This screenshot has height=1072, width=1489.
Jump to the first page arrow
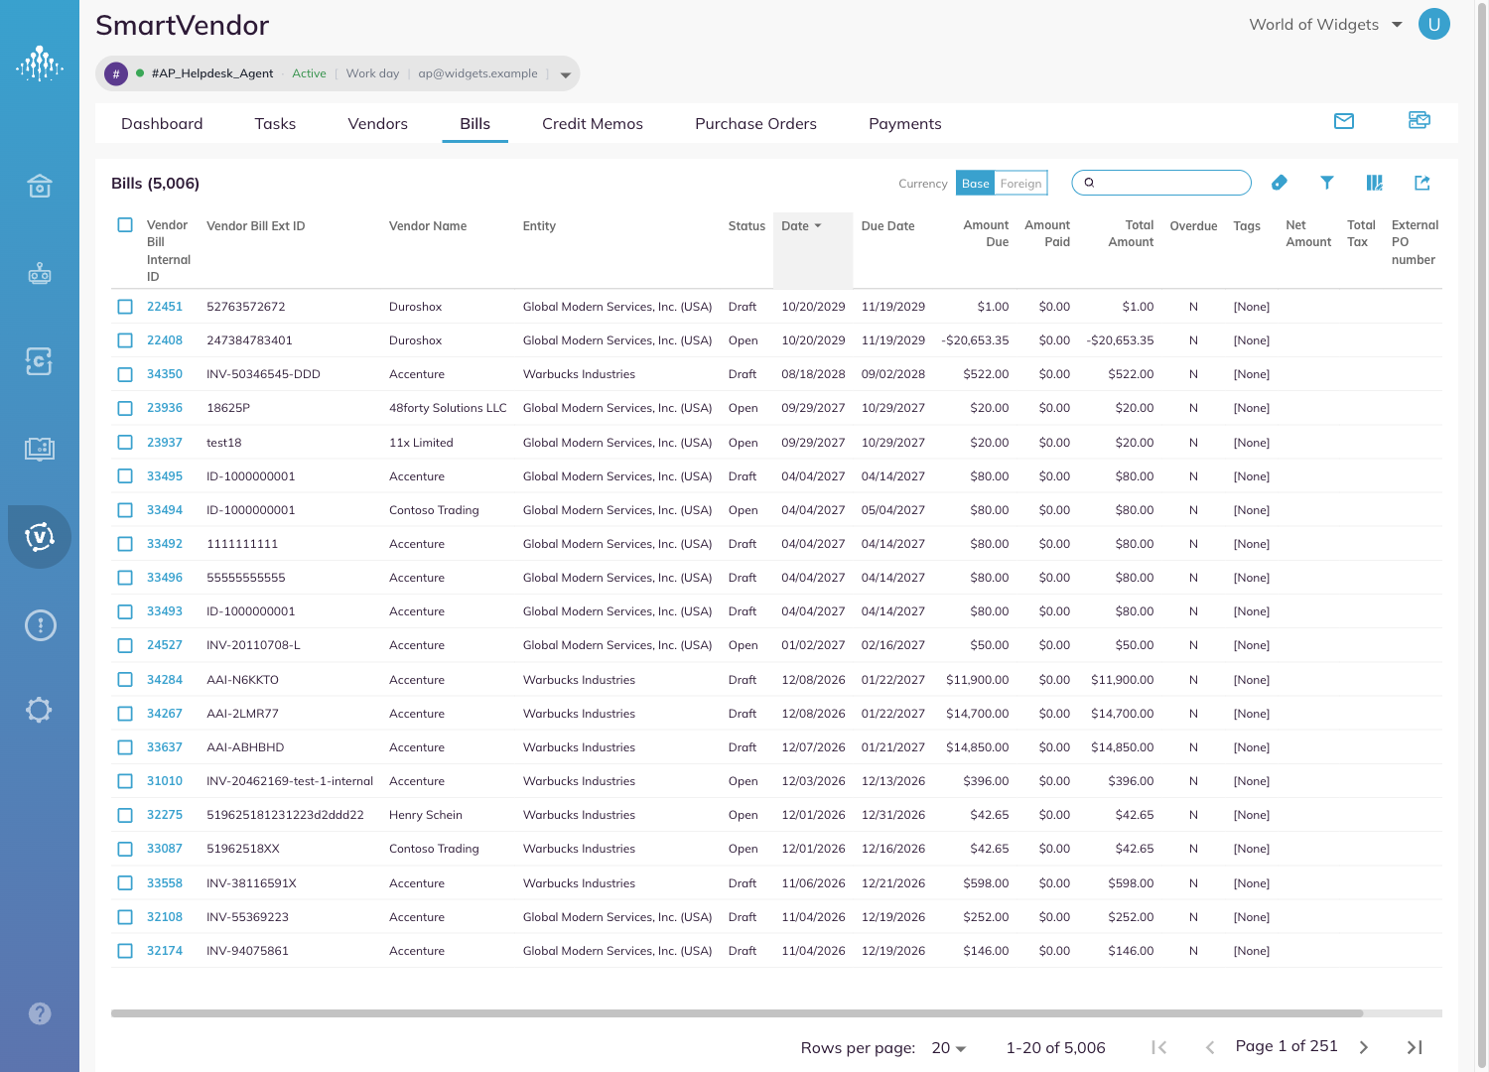pos(1158,1047)
